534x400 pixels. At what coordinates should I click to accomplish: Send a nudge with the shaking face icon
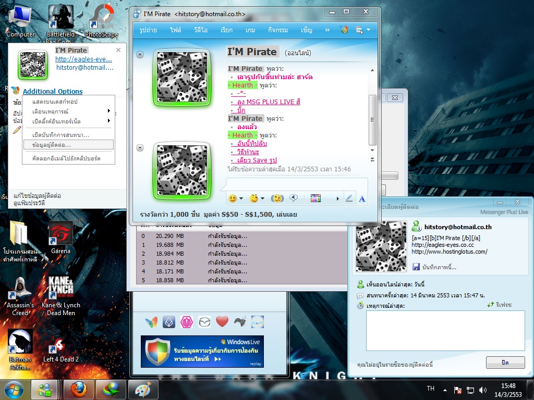point(277,198)
